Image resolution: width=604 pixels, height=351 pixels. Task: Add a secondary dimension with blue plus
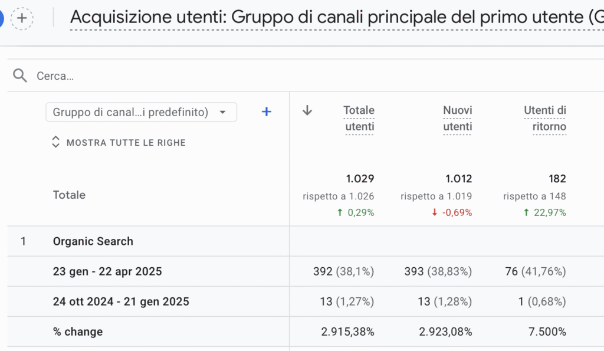(267, 111)
